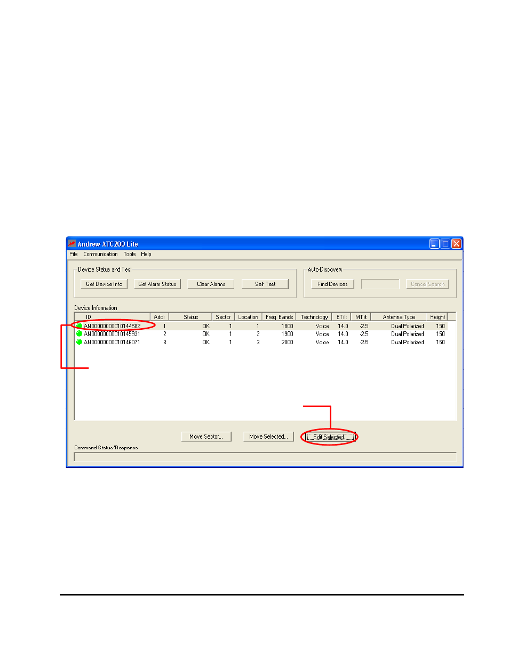The height and width of the screenshot is (659, 509).
Task: Click the 1800 frequency band cell
Action: 287,326
